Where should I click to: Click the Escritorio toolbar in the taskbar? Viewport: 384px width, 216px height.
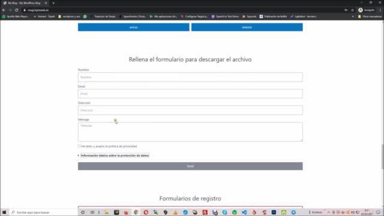[x=317, y=212]
